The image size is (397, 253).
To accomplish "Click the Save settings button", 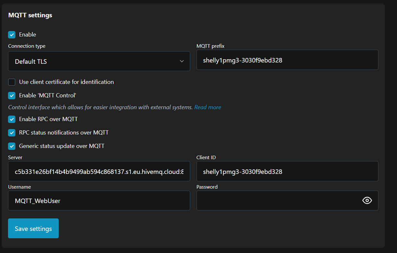I will [33, 228].
